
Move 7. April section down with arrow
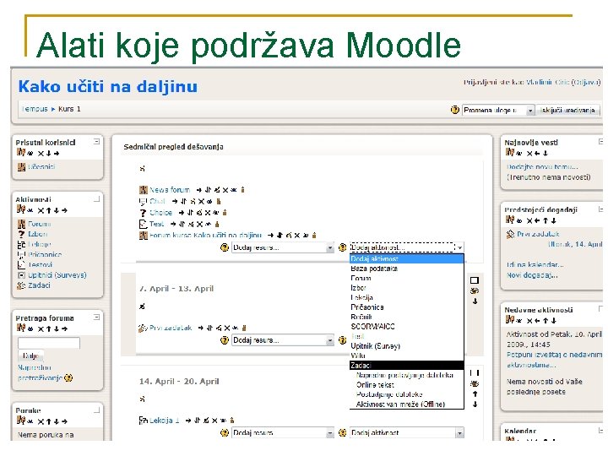point(475,301)
